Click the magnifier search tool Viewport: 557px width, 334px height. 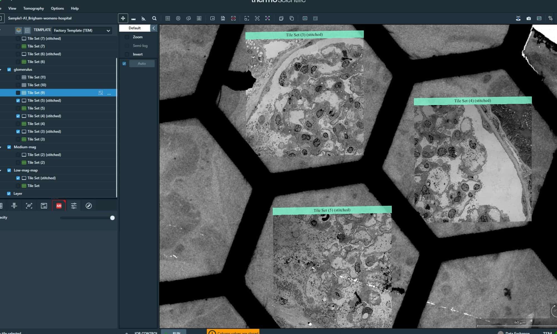coord(154,18)
